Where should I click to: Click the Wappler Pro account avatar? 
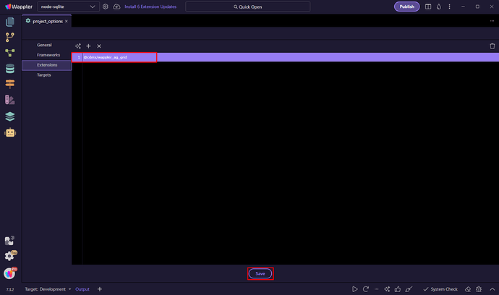point(10,273)
